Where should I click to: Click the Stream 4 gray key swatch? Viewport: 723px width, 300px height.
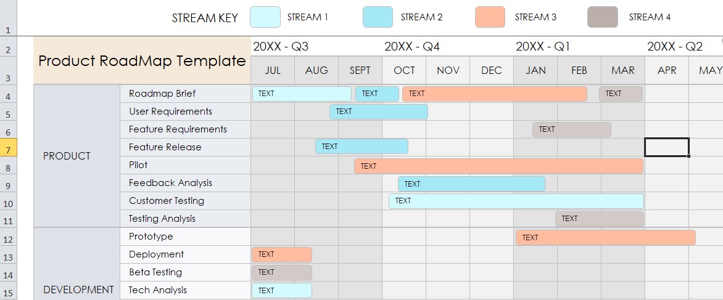(602, 17)
